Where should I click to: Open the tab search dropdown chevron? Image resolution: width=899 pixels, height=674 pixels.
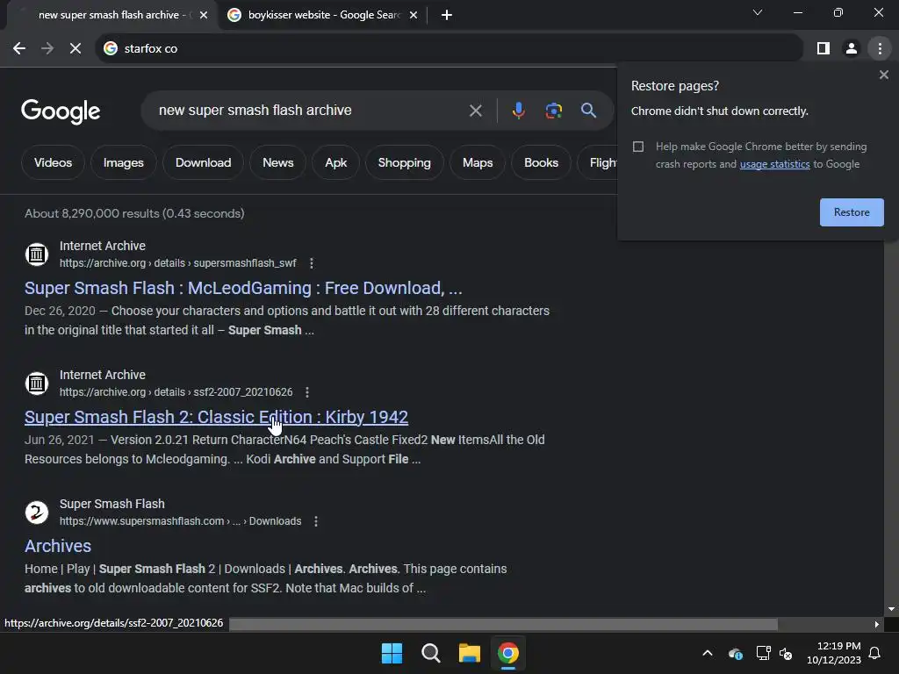tap(758, 12)
